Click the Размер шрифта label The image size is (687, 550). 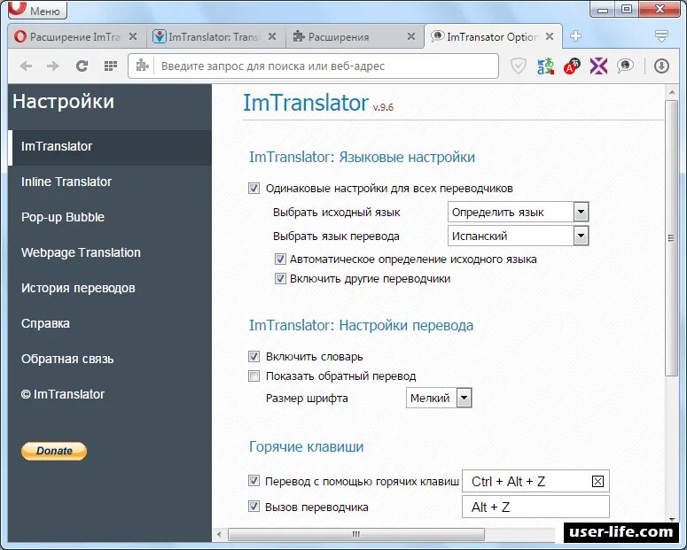click(307, 399)
